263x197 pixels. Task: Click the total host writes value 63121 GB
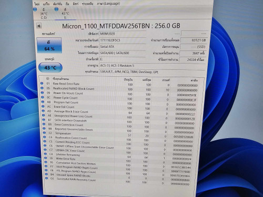click(194, 40)
